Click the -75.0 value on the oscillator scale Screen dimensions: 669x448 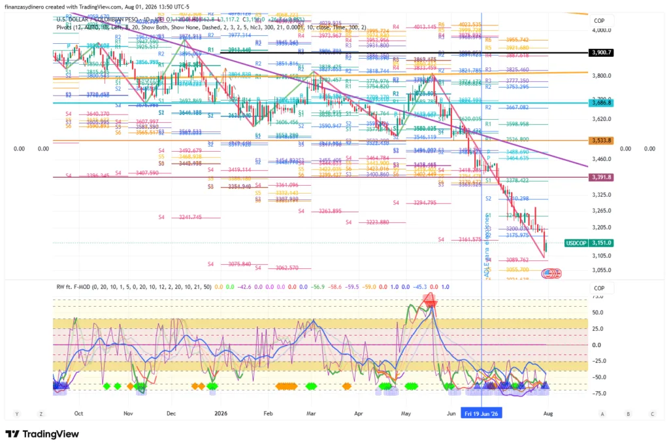600,393
